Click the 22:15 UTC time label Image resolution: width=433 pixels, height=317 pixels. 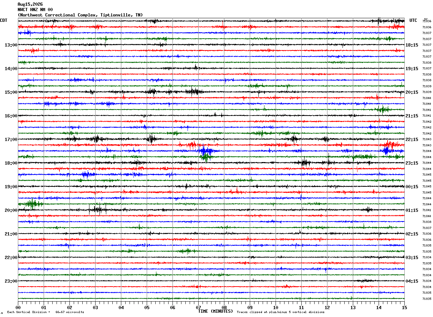click(412, 140)
